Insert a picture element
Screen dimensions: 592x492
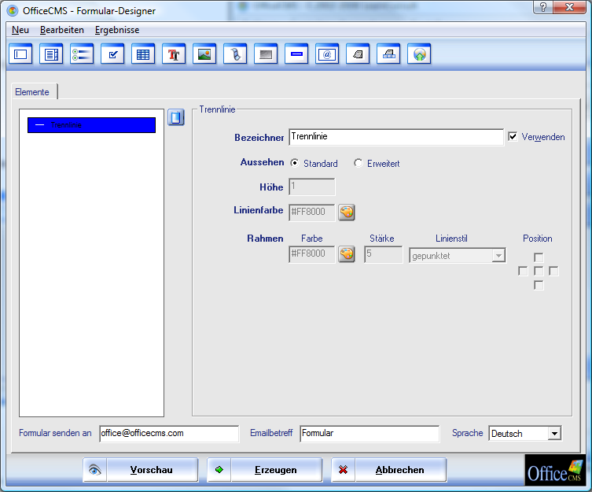click(204, 54)
